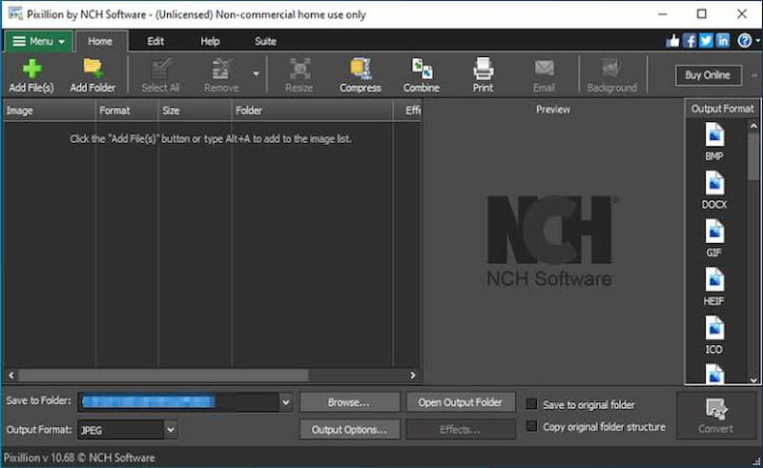Choose HEIF output format icon

(713, 287)
